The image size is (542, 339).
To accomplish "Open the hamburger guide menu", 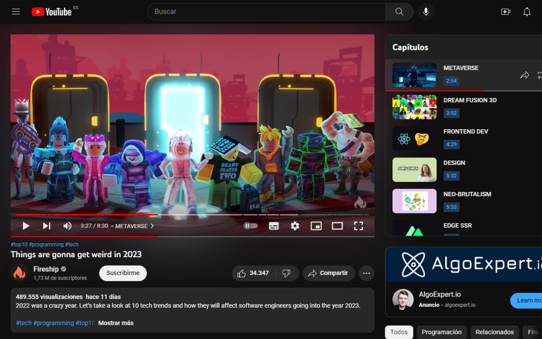I will [x=16, y=12].
